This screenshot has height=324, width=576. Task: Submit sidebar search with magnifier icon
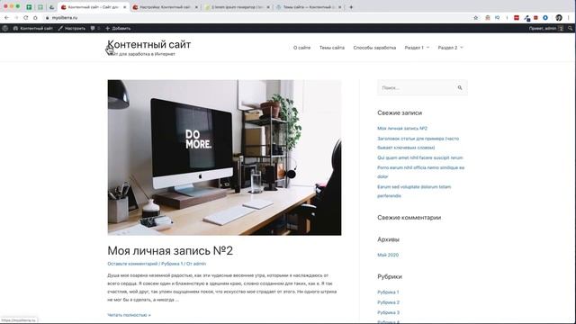tap(460, 88)
